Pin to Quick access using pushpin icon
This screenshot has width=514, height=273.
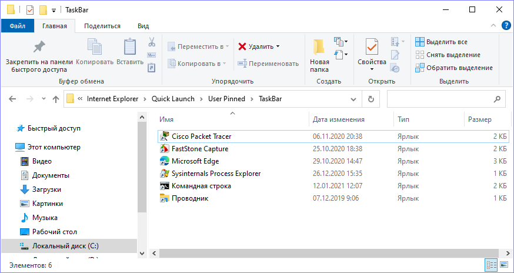39,47
